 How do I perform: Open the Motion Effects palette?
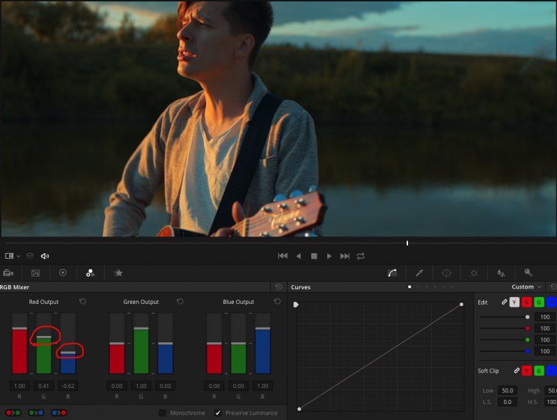point(118,273)
